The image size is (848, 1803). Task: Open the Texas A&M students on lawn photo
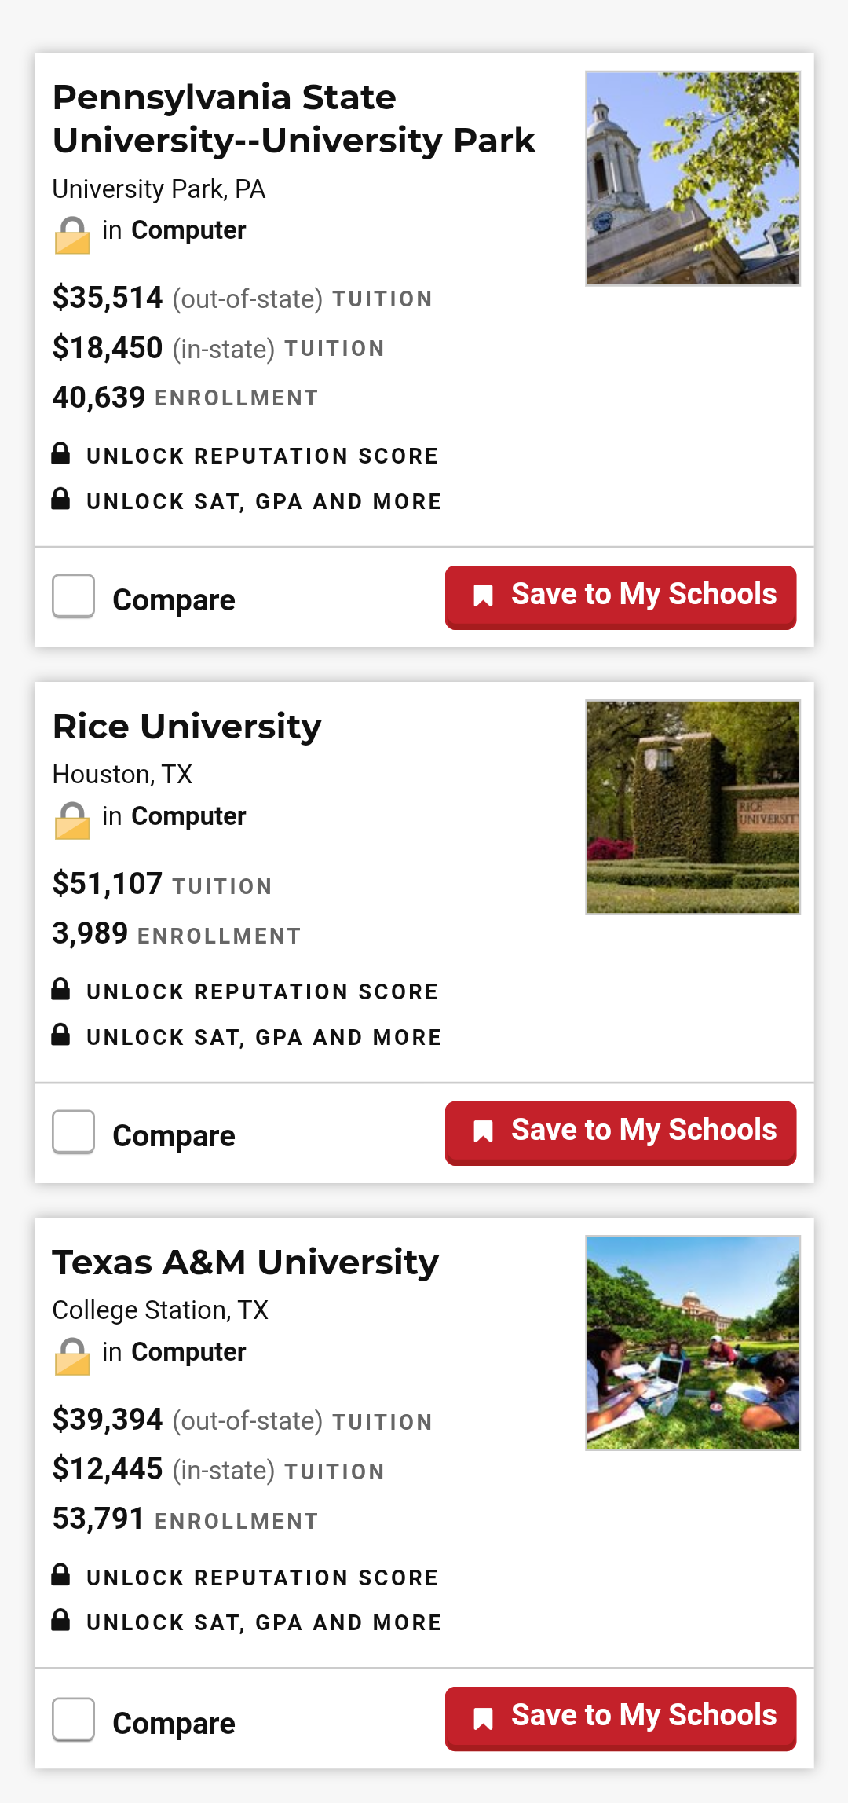click(693, 1343)
